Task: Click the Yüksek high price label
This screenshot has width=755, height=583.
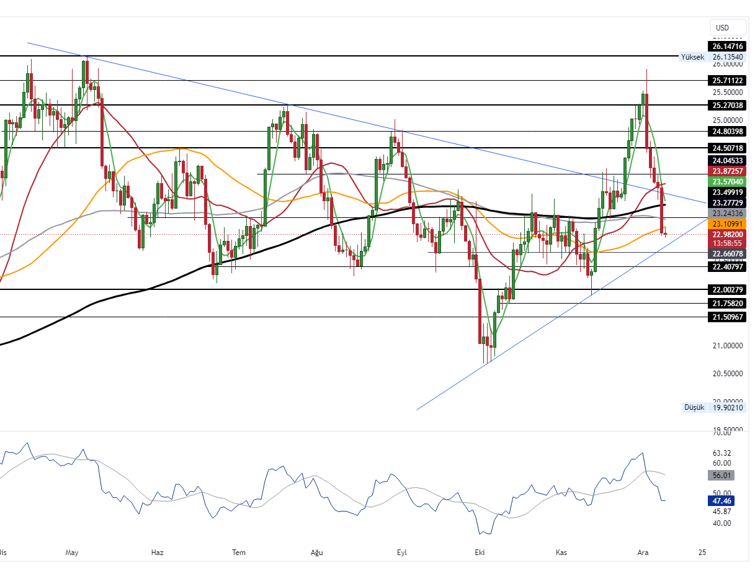Action: (692, 56)
